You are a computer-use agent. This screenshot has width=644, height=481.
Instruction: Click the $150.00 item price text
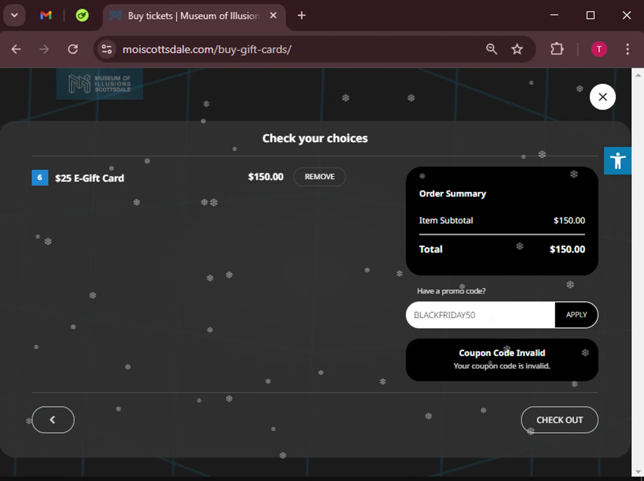(266, 177)
